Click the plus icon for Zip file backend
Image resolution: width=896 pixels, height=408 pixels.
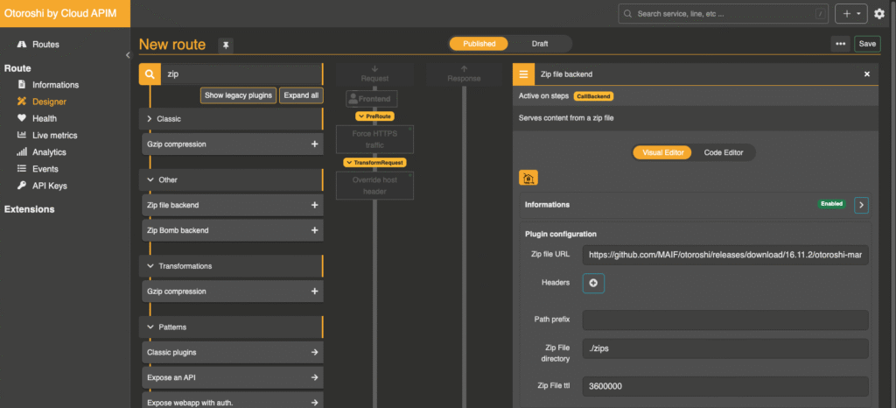click(314, 205)
